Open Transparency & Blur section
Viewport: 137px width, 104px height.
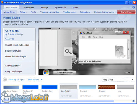pos(50,12)
